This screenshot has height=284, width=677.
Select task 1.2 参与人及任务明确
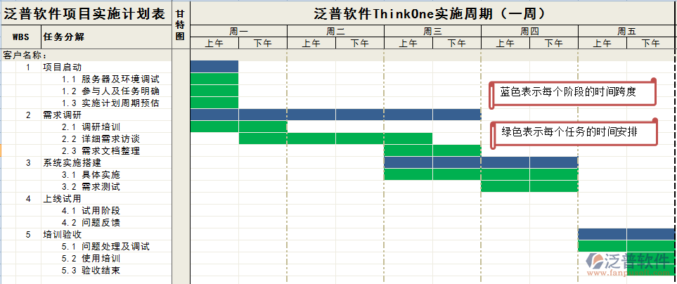point(110,91)
